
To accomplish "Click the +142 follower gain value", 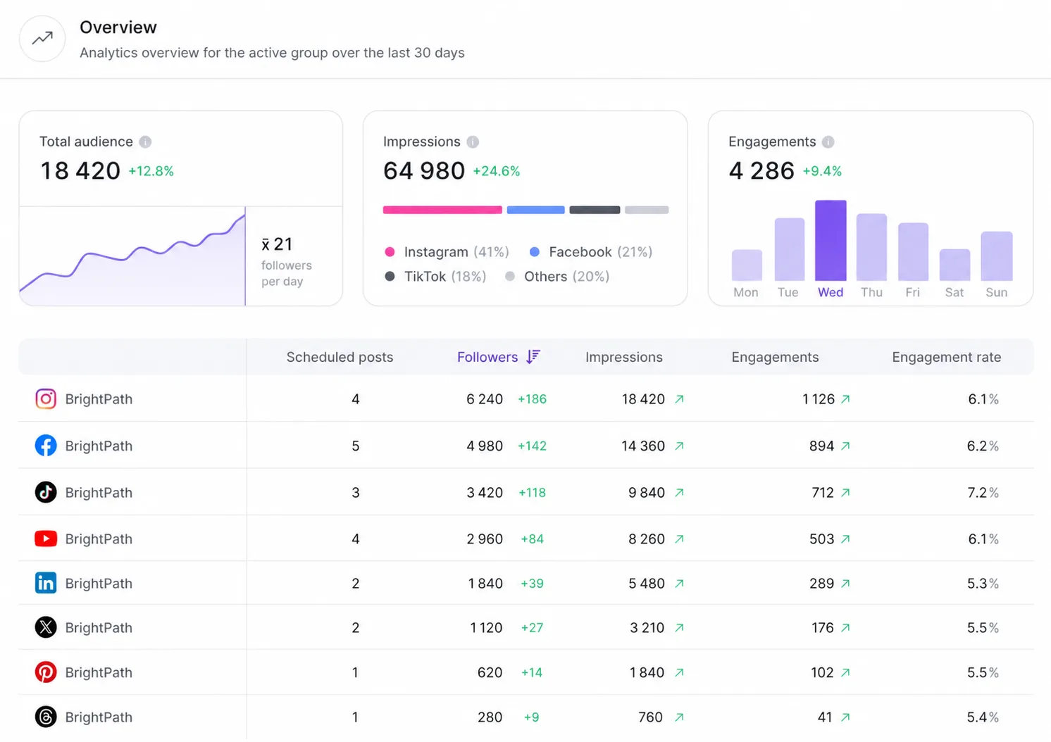I will (x=532, y=446).
